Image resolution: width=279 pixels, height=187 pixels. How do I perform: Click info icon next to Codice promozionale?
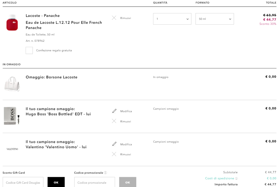[105, 173]
